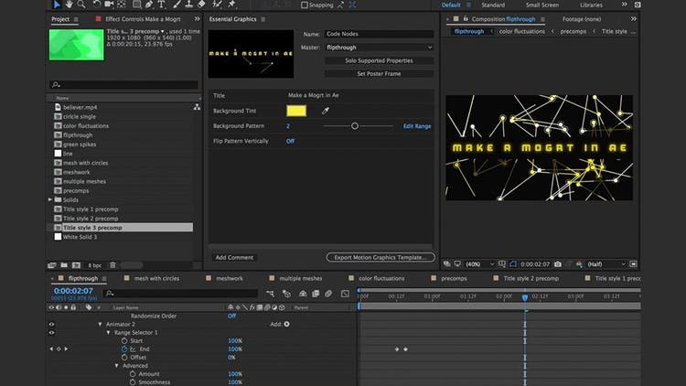Enable the Snapping checkbox

click(304, 5)
